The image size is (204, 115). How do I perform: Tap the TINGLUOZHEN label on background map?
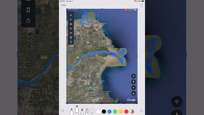[32, 44]
